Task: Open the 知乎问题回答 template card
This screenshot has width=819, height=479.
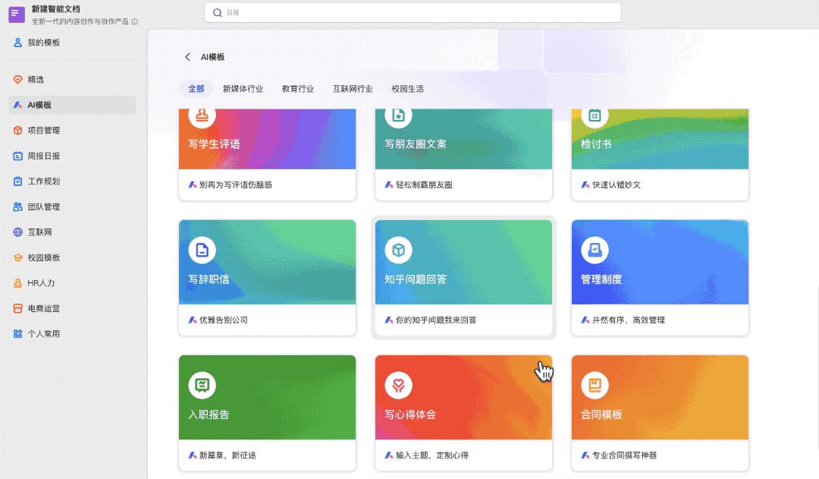Action: pyautogui.click(x=464, y=278)
